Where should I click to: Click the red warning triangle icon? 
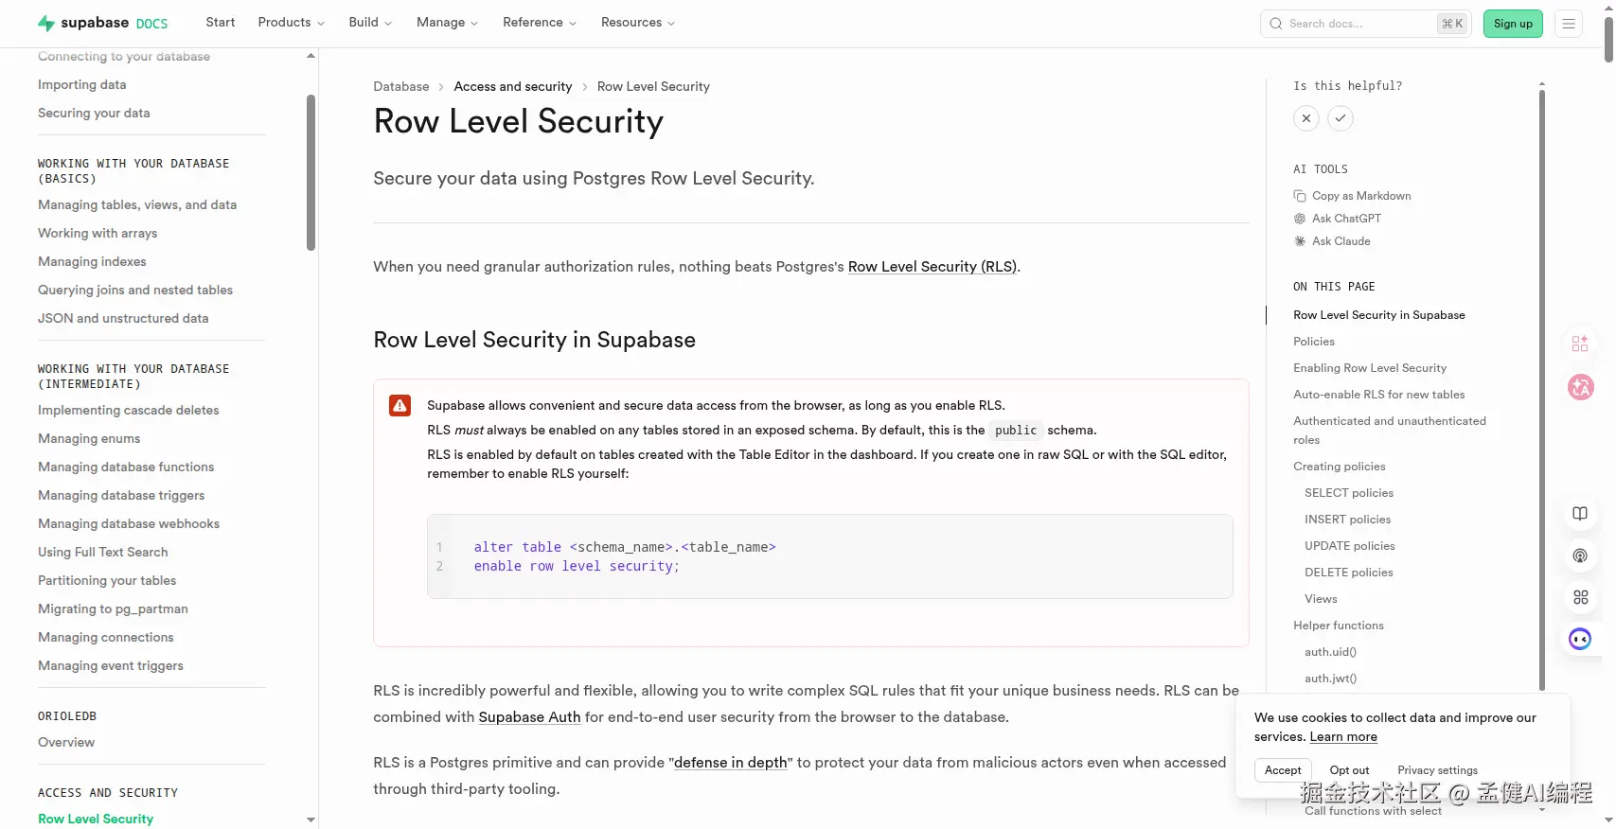(400, 406)
